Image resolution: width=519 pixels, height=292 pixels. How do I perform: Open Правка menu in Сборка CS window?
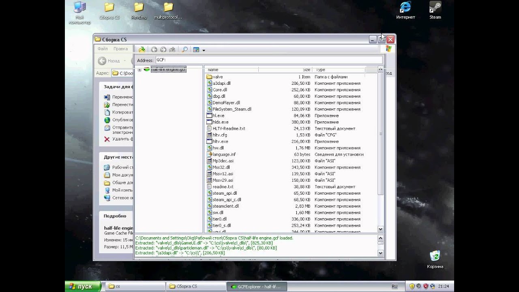tap(120, 49)
